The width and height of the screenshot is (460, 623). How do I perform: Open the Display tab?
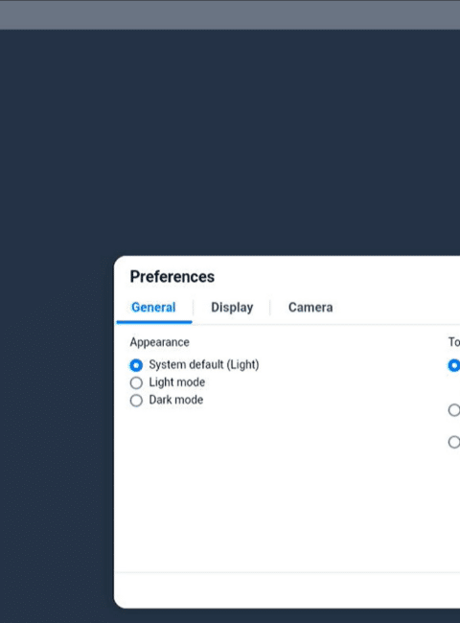pos(232,308)
